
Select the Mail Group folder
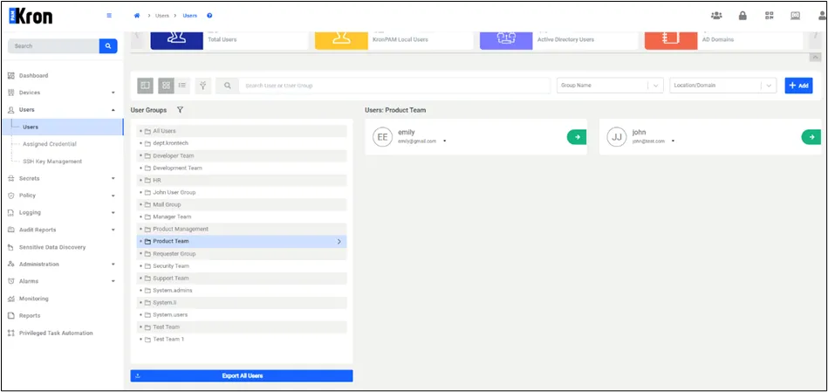pyautogui.click(x=242, y=204)
